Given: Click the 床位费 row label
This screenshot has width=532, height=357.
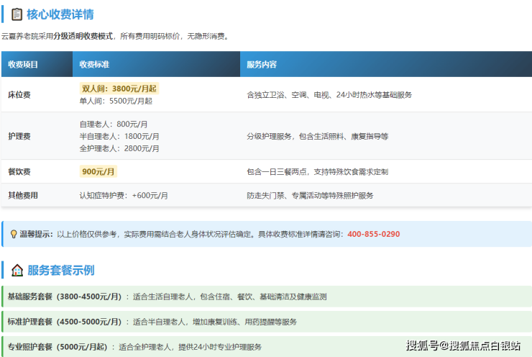Looking at the screenshot, I should click(19, 94).
